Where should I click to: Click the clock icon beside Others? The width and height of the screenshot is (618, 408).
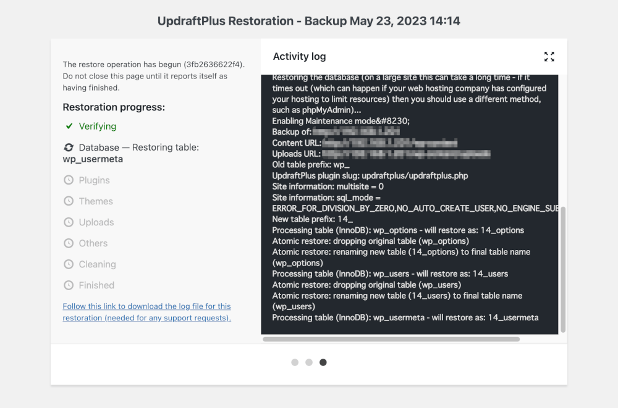(x=69, y=243)
